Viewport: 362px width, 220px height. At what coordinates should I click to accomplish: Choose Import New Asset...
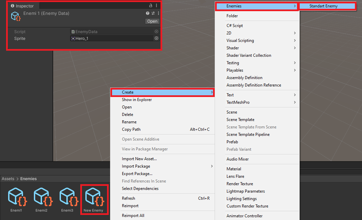coord(163,159)
